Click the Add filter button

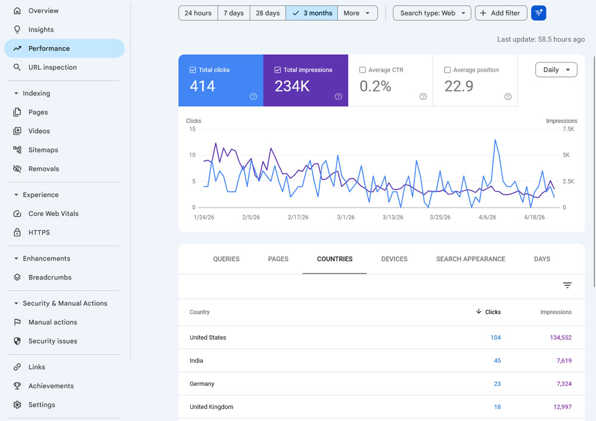pos(501,13)
